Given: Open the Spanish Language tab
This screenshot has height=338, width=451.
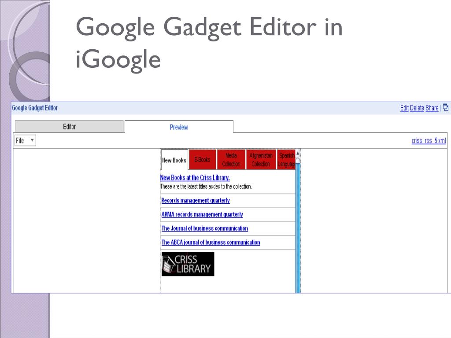Looking at the screenshot, I should click(286, 159).
